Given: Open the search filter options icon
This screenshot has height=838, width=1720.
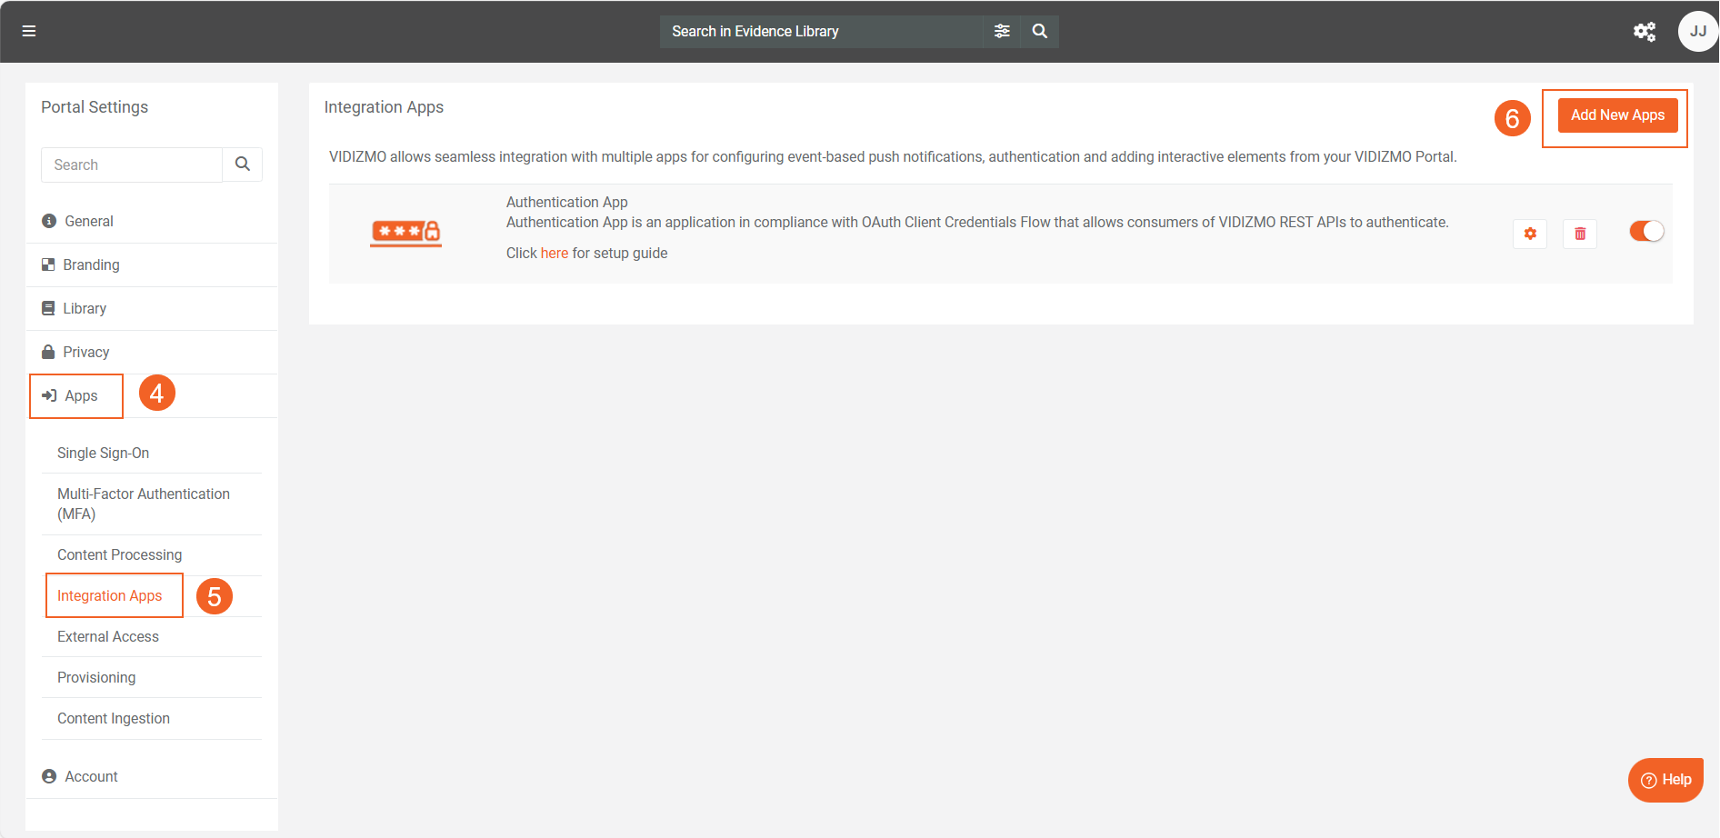Looking at the screenshot, I should point(1002,31).
